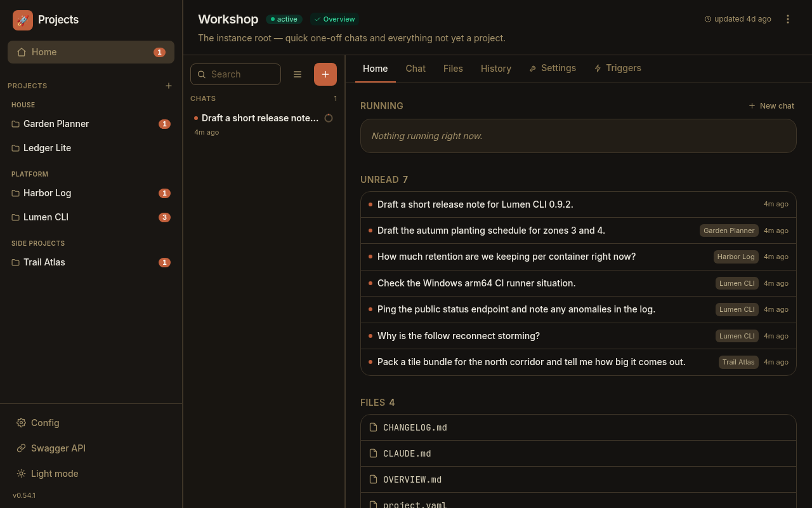Click the Garden Planner tag in unread list

(729, 231)
